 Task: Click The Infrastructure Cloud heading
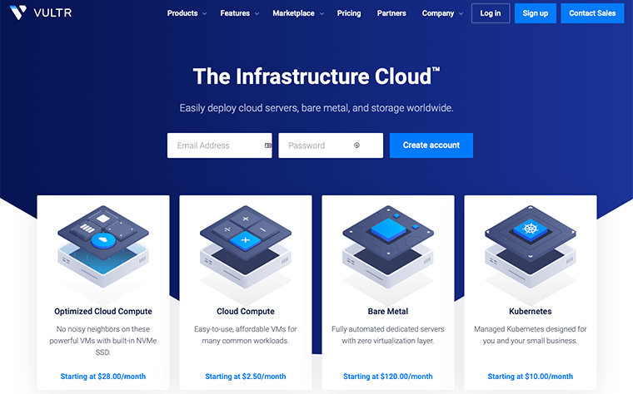[x=316, y=76]
